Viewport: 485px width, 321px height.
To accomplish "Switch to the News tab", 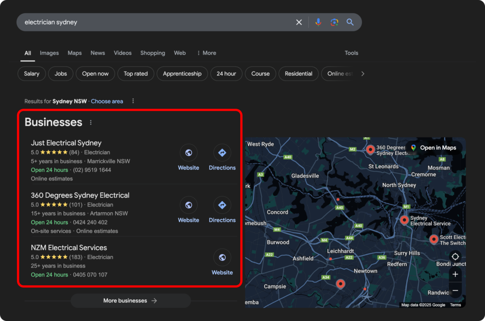I will point(98,53).
